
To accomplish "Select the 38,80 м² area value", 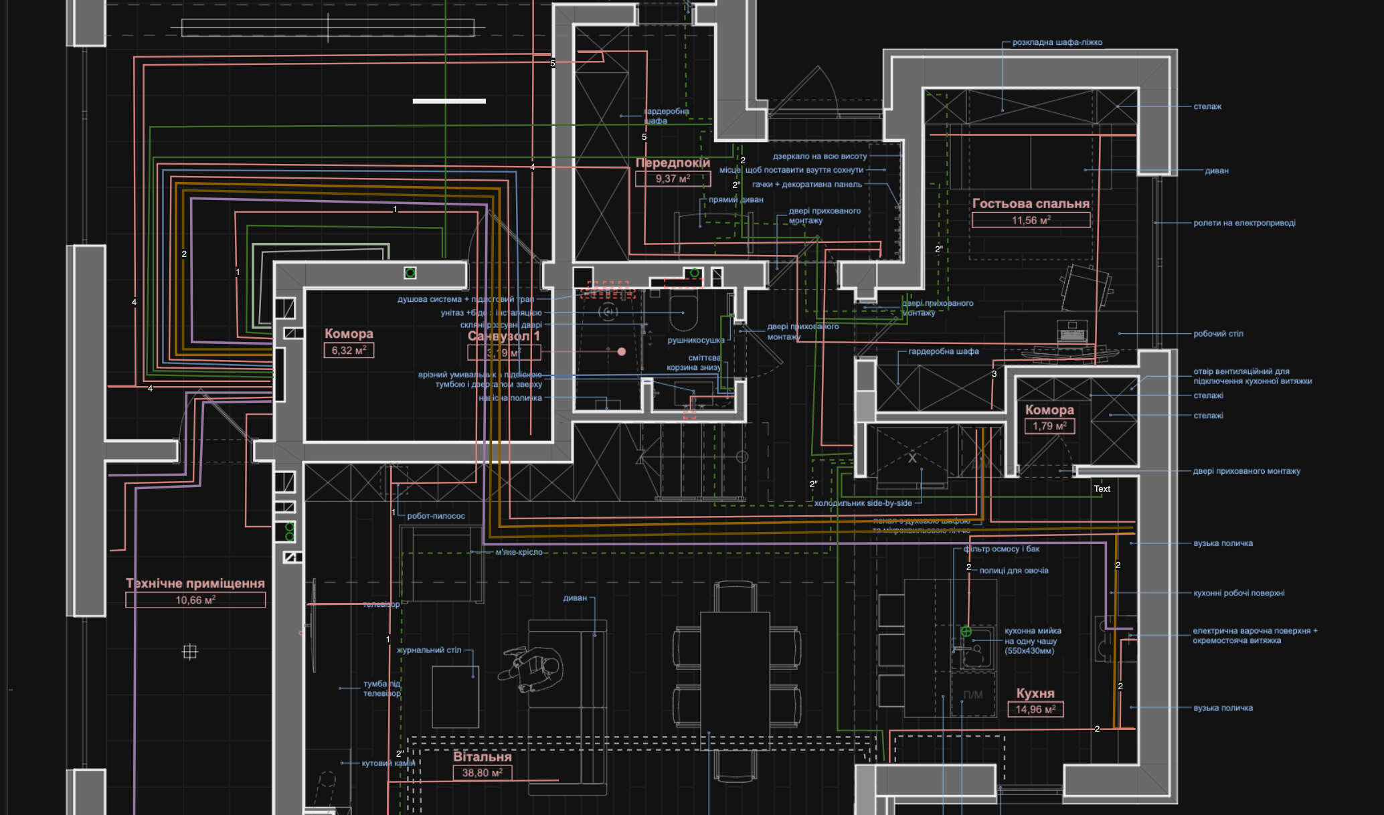I will click(x=482, y=773).
